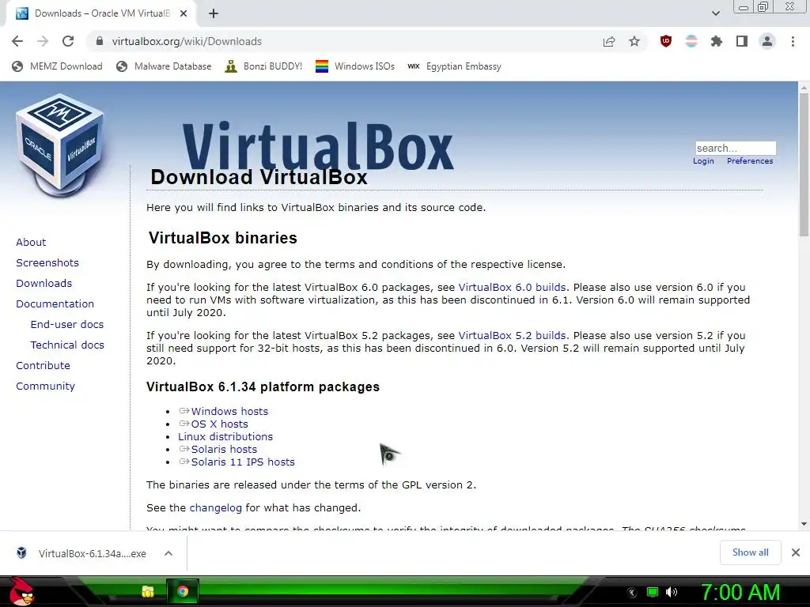810x607 pixels.
Task: Open the uBlock Origin extension
Action: coord(666,41)
